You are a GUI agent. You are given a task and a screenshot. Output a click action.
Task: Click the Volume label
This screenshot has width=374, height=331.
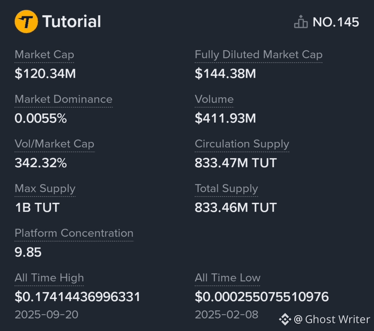pos(214,99)
